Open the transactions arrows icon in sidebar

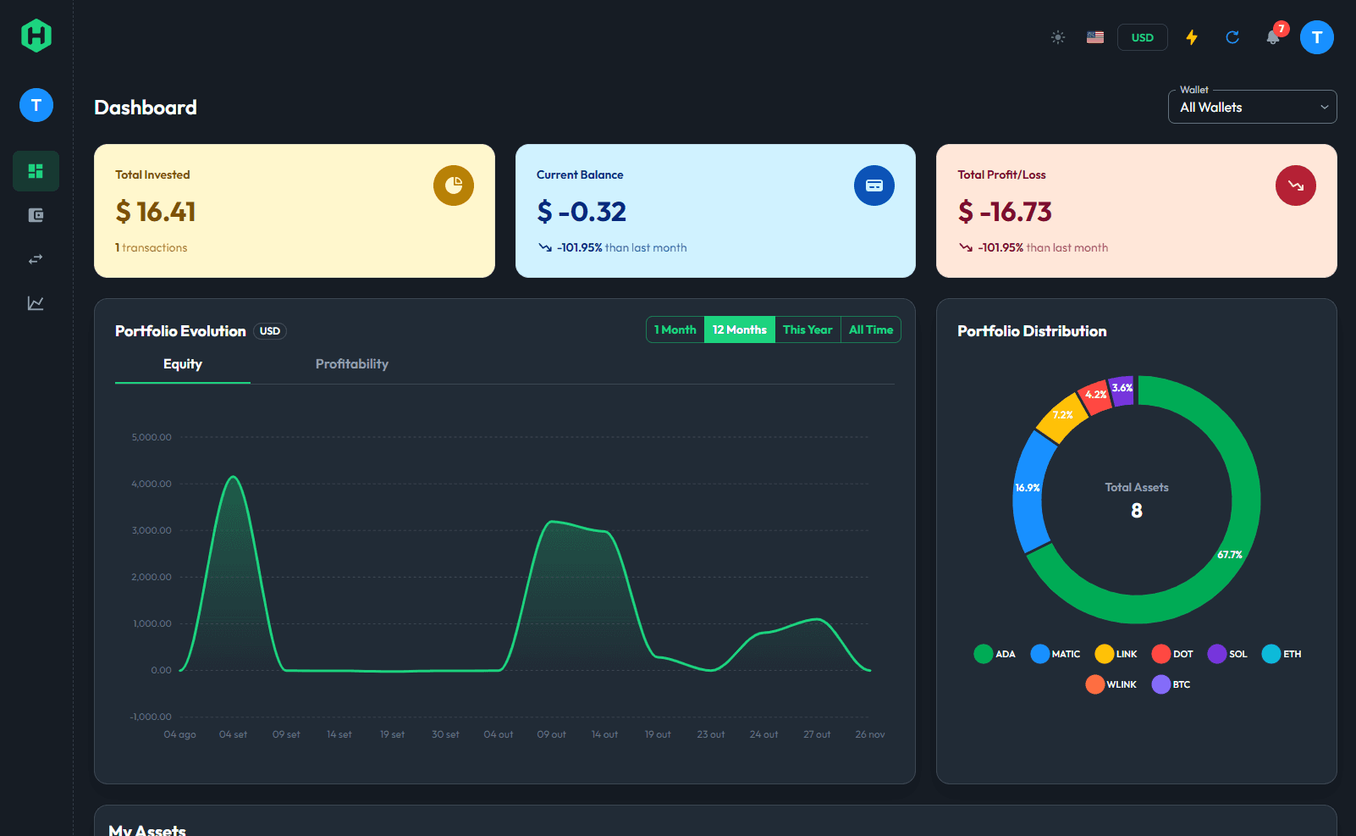point(36,259)
